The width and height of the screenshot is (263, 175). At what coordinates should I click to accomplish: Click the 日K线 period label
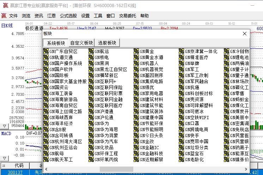[7, 25]
